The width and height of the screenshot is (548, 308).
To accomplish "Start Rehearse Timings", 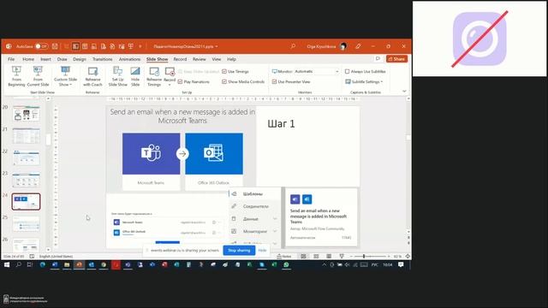I will pos(154,76).
